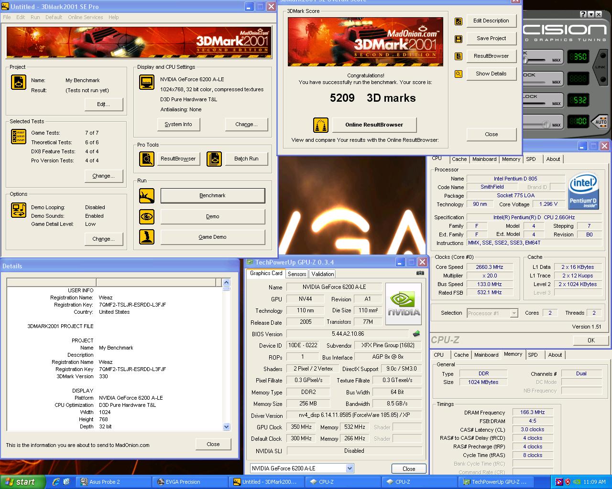
Task: Click the Online ResultBrowser button
Action: [374, 125]
